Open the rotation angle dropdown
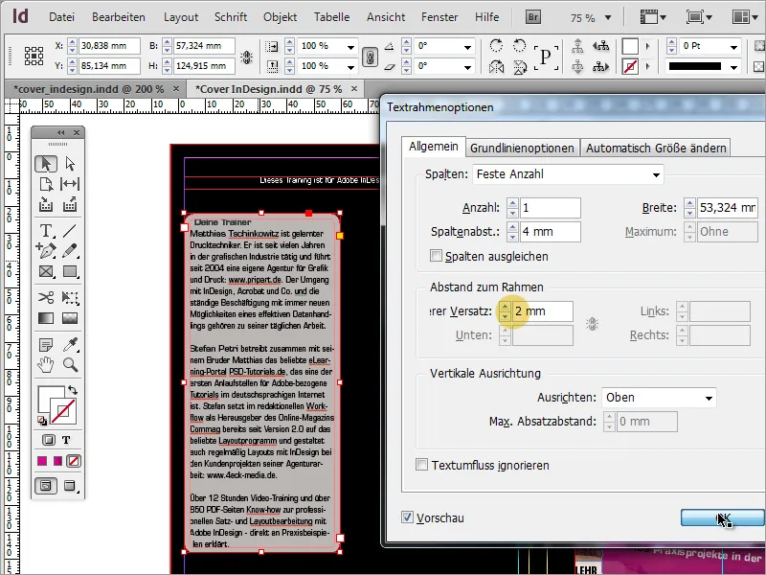 coord(467,47)
